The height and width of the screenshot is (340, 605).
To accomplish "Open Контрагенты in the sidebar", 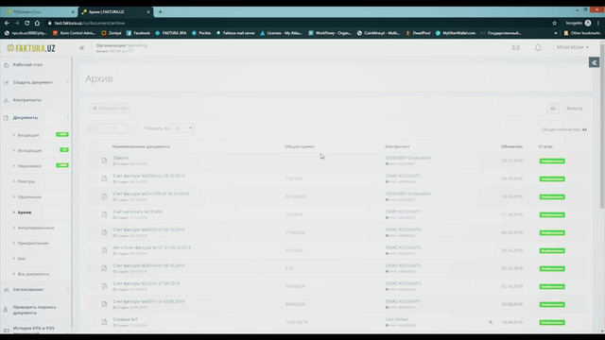I will point(27,100).
